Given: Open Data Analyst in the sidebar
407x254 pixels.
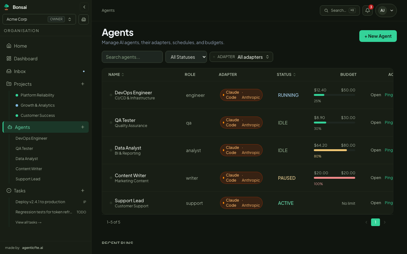Looking at the screenshot, I should [x=27, y=159].
